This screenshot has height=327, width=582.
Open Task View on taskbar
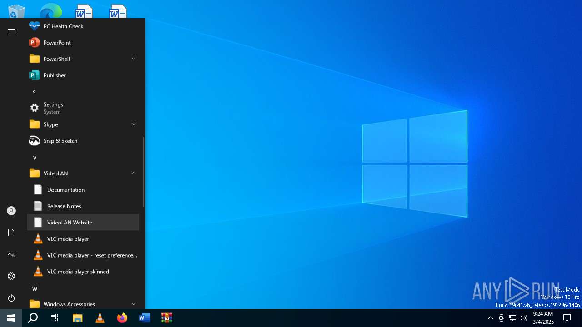point(55,318)
